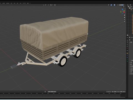Image resolution: width=133 pixels, height=100 pixels.
Task: Open the Render properties tab
Action: tap(127, 40)
